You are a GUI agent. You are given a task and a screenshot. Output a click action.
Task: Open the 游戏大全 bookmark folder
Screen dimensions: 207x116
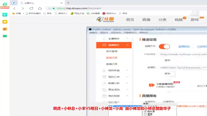pos(61,13)
